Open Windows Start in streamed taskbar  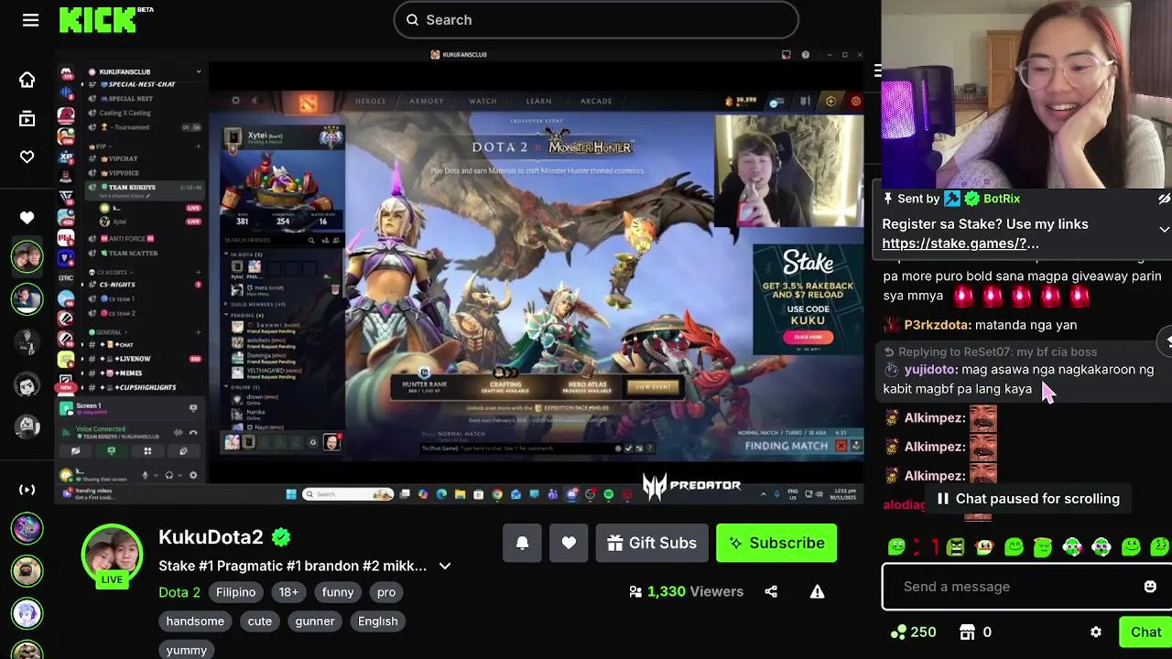(x=291, y=494)
